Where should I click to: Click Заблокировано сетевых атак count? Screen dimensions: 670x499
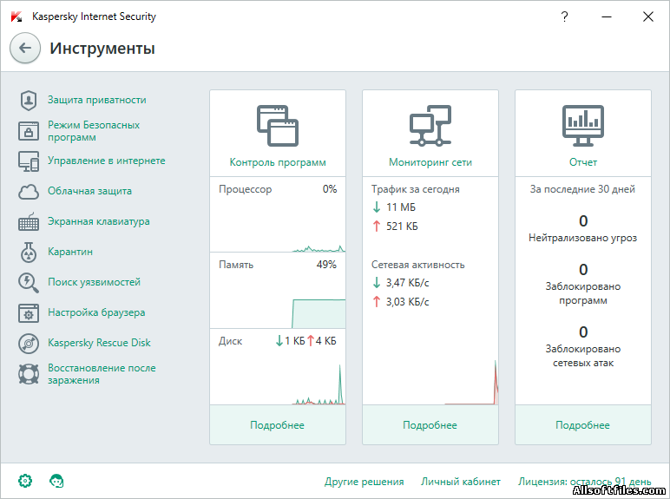click(x=583, y=332)
